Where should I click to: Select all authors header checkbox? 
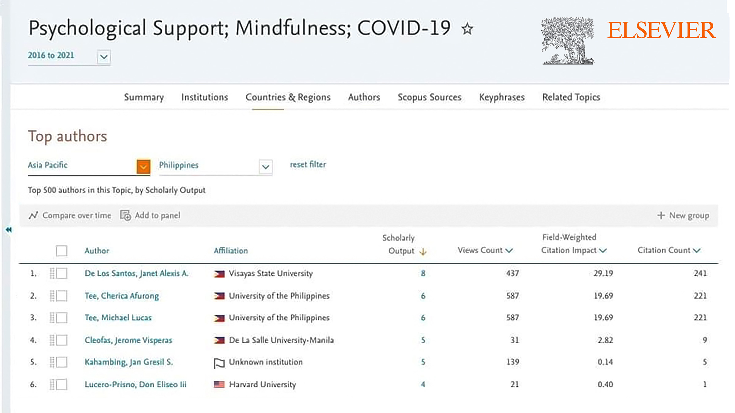coord(62,251)
